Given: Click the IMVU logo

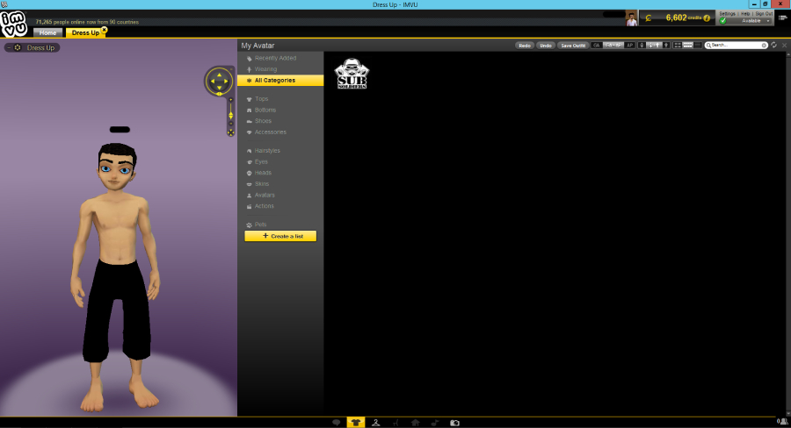Looking at the screenshot, I should point(13,24).
